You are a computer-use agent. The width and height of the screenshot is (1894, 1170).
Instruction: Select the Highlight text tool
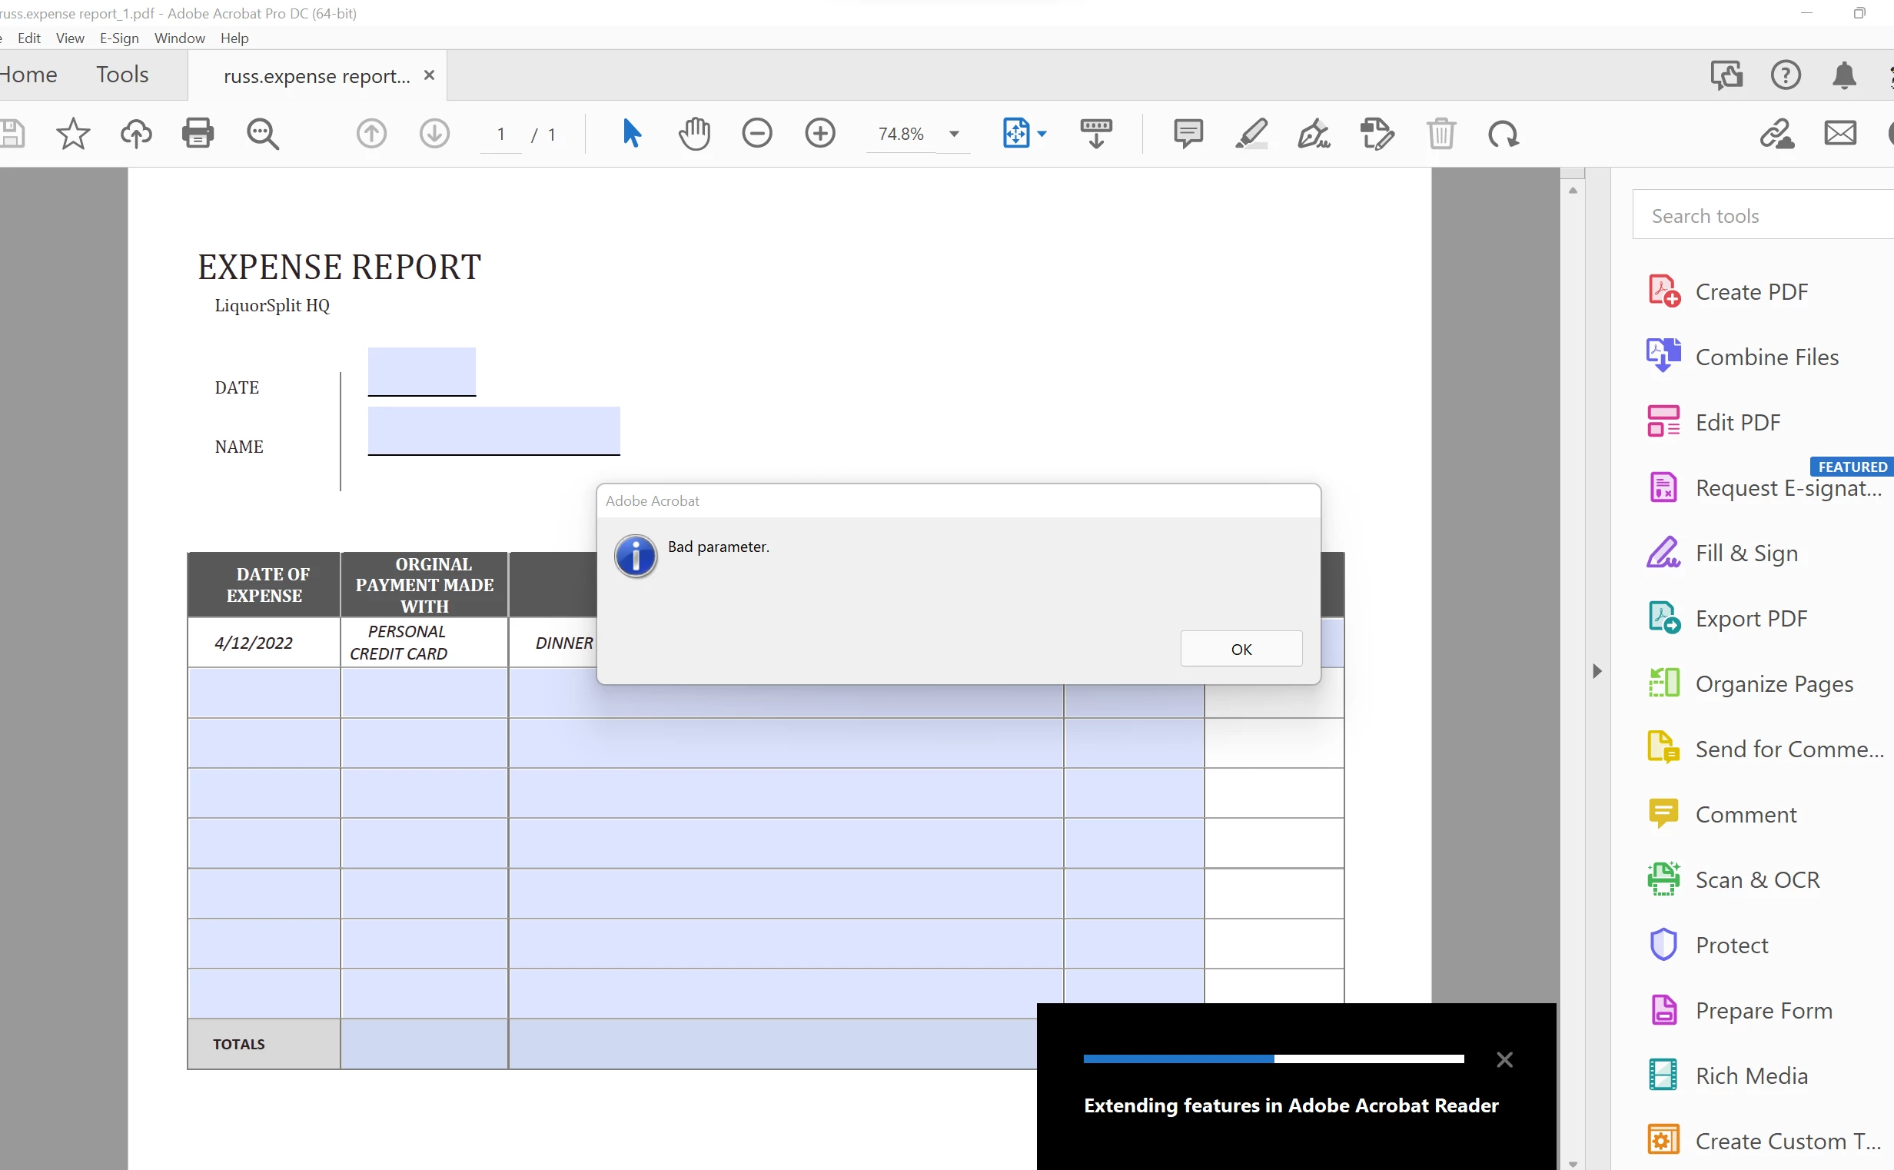1251,134
